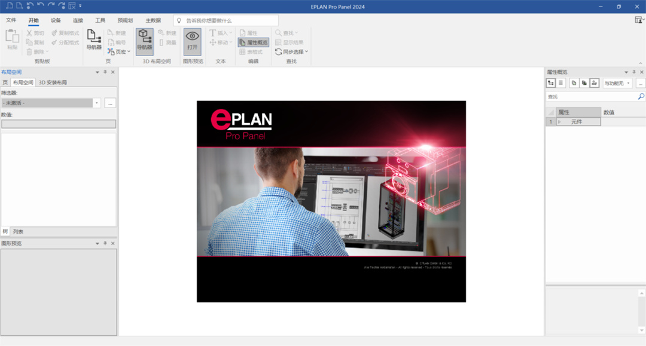Viewport: 646px width, 346px height.
Task: Switch to the 页 tab in layout space panel
Action: 5,82
